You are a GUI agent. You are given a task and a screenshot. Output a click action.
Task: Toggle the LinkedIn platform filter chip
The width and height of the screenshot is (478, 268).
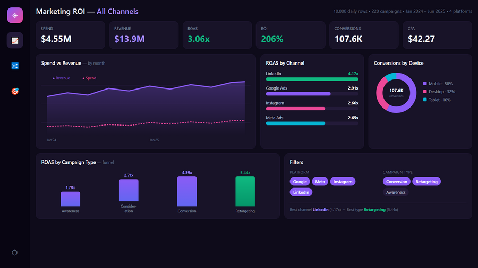point(301,192)
